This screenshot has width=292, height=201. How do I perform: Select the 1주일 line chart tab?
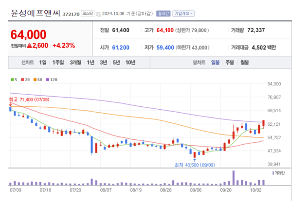coord(58,63)
